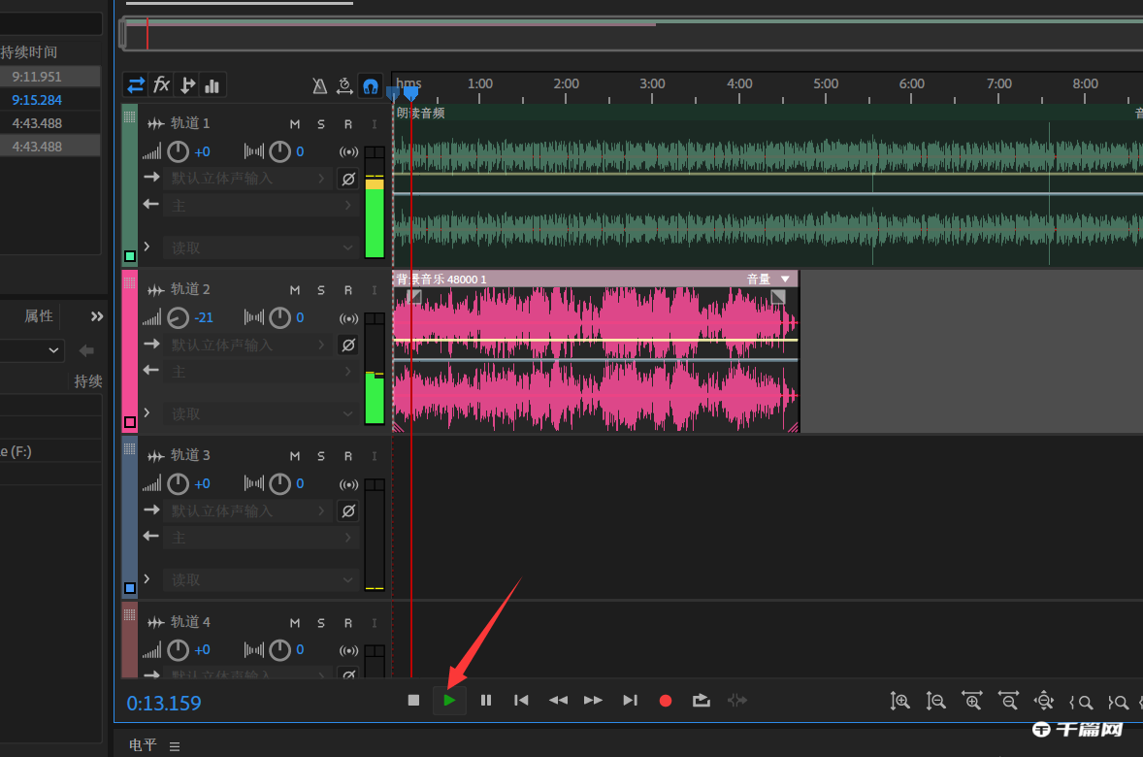Click the horizontal zoom out icon

coord(1008,700)
